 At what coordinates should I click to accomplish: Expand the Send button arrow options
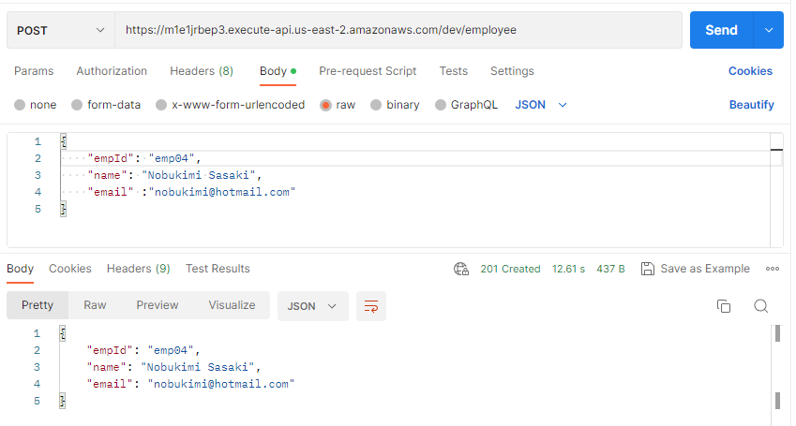tap(769, 30)
